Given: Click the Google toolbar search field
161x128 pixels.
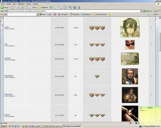Looking at the screenshot, I should coord(22,14).
